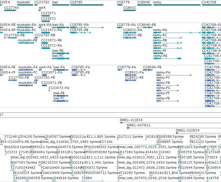
Task: Click the CG8632-PB protein label
Action: click(134, 78)
